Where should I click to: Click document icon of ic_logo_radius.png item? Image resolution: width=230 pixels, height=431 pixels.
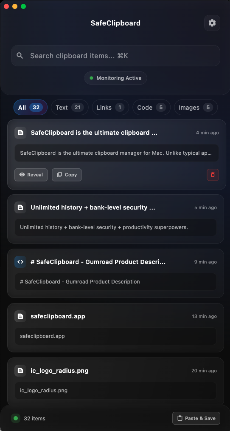[20, 371]
